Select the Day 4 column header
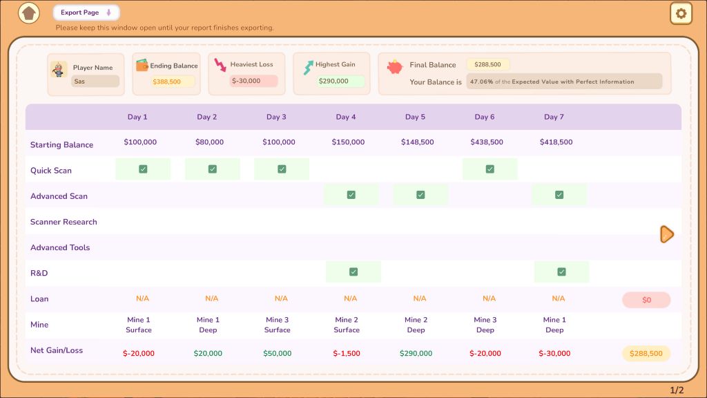The image size is (707, 398). pos(346,117)
